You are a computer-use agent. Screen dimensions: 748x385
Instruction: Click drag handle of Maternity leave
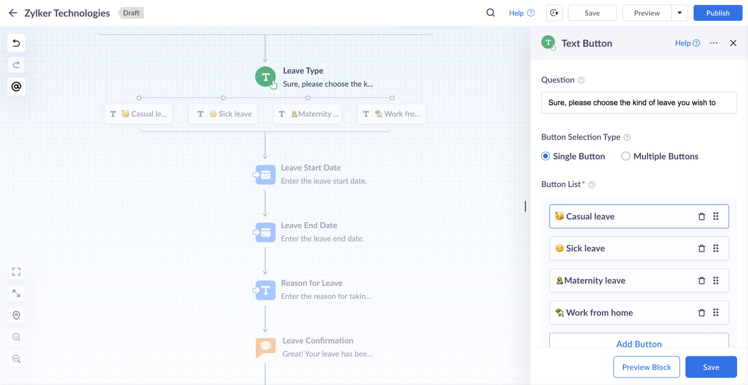pyautogui.click(x=716, y=281)
